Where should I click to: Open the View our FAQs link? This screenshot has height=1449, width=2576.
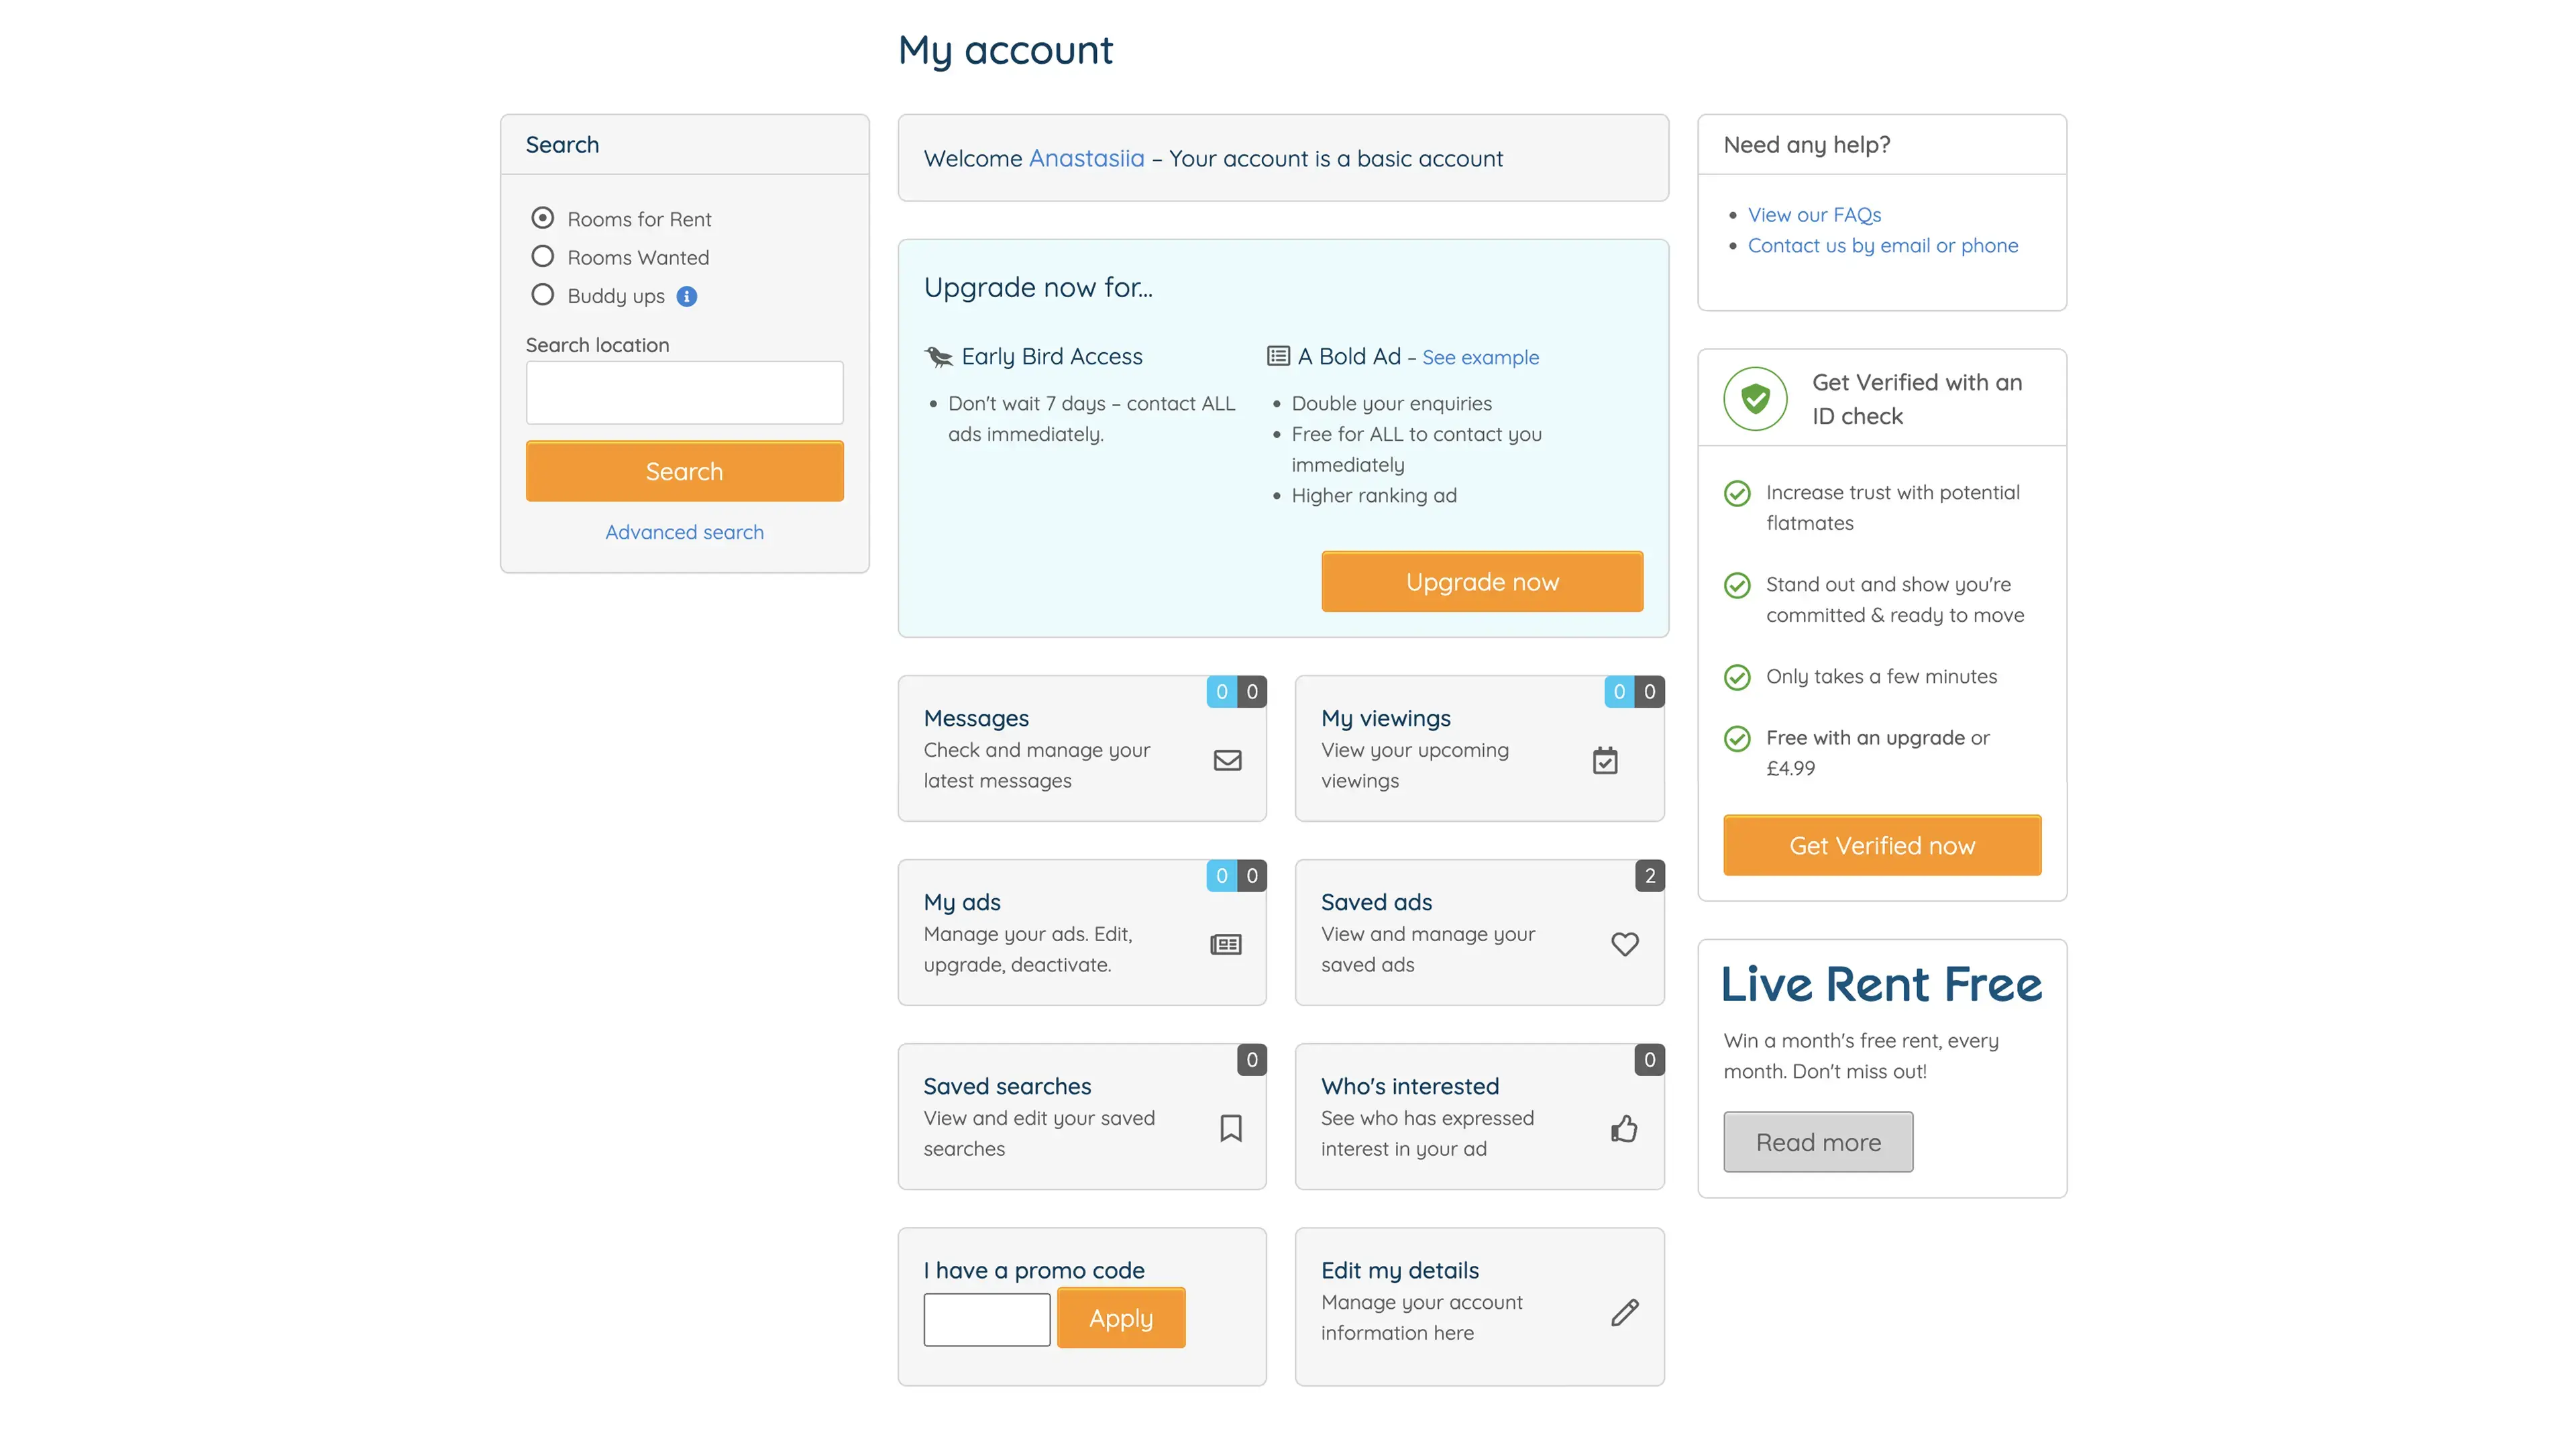click(x=1814, y=215)
